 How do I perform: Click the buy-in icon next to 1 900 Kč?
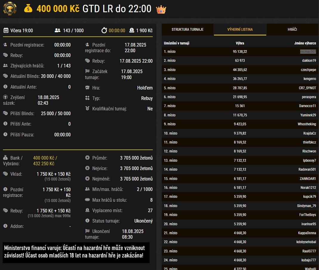(x=132, y=30)
